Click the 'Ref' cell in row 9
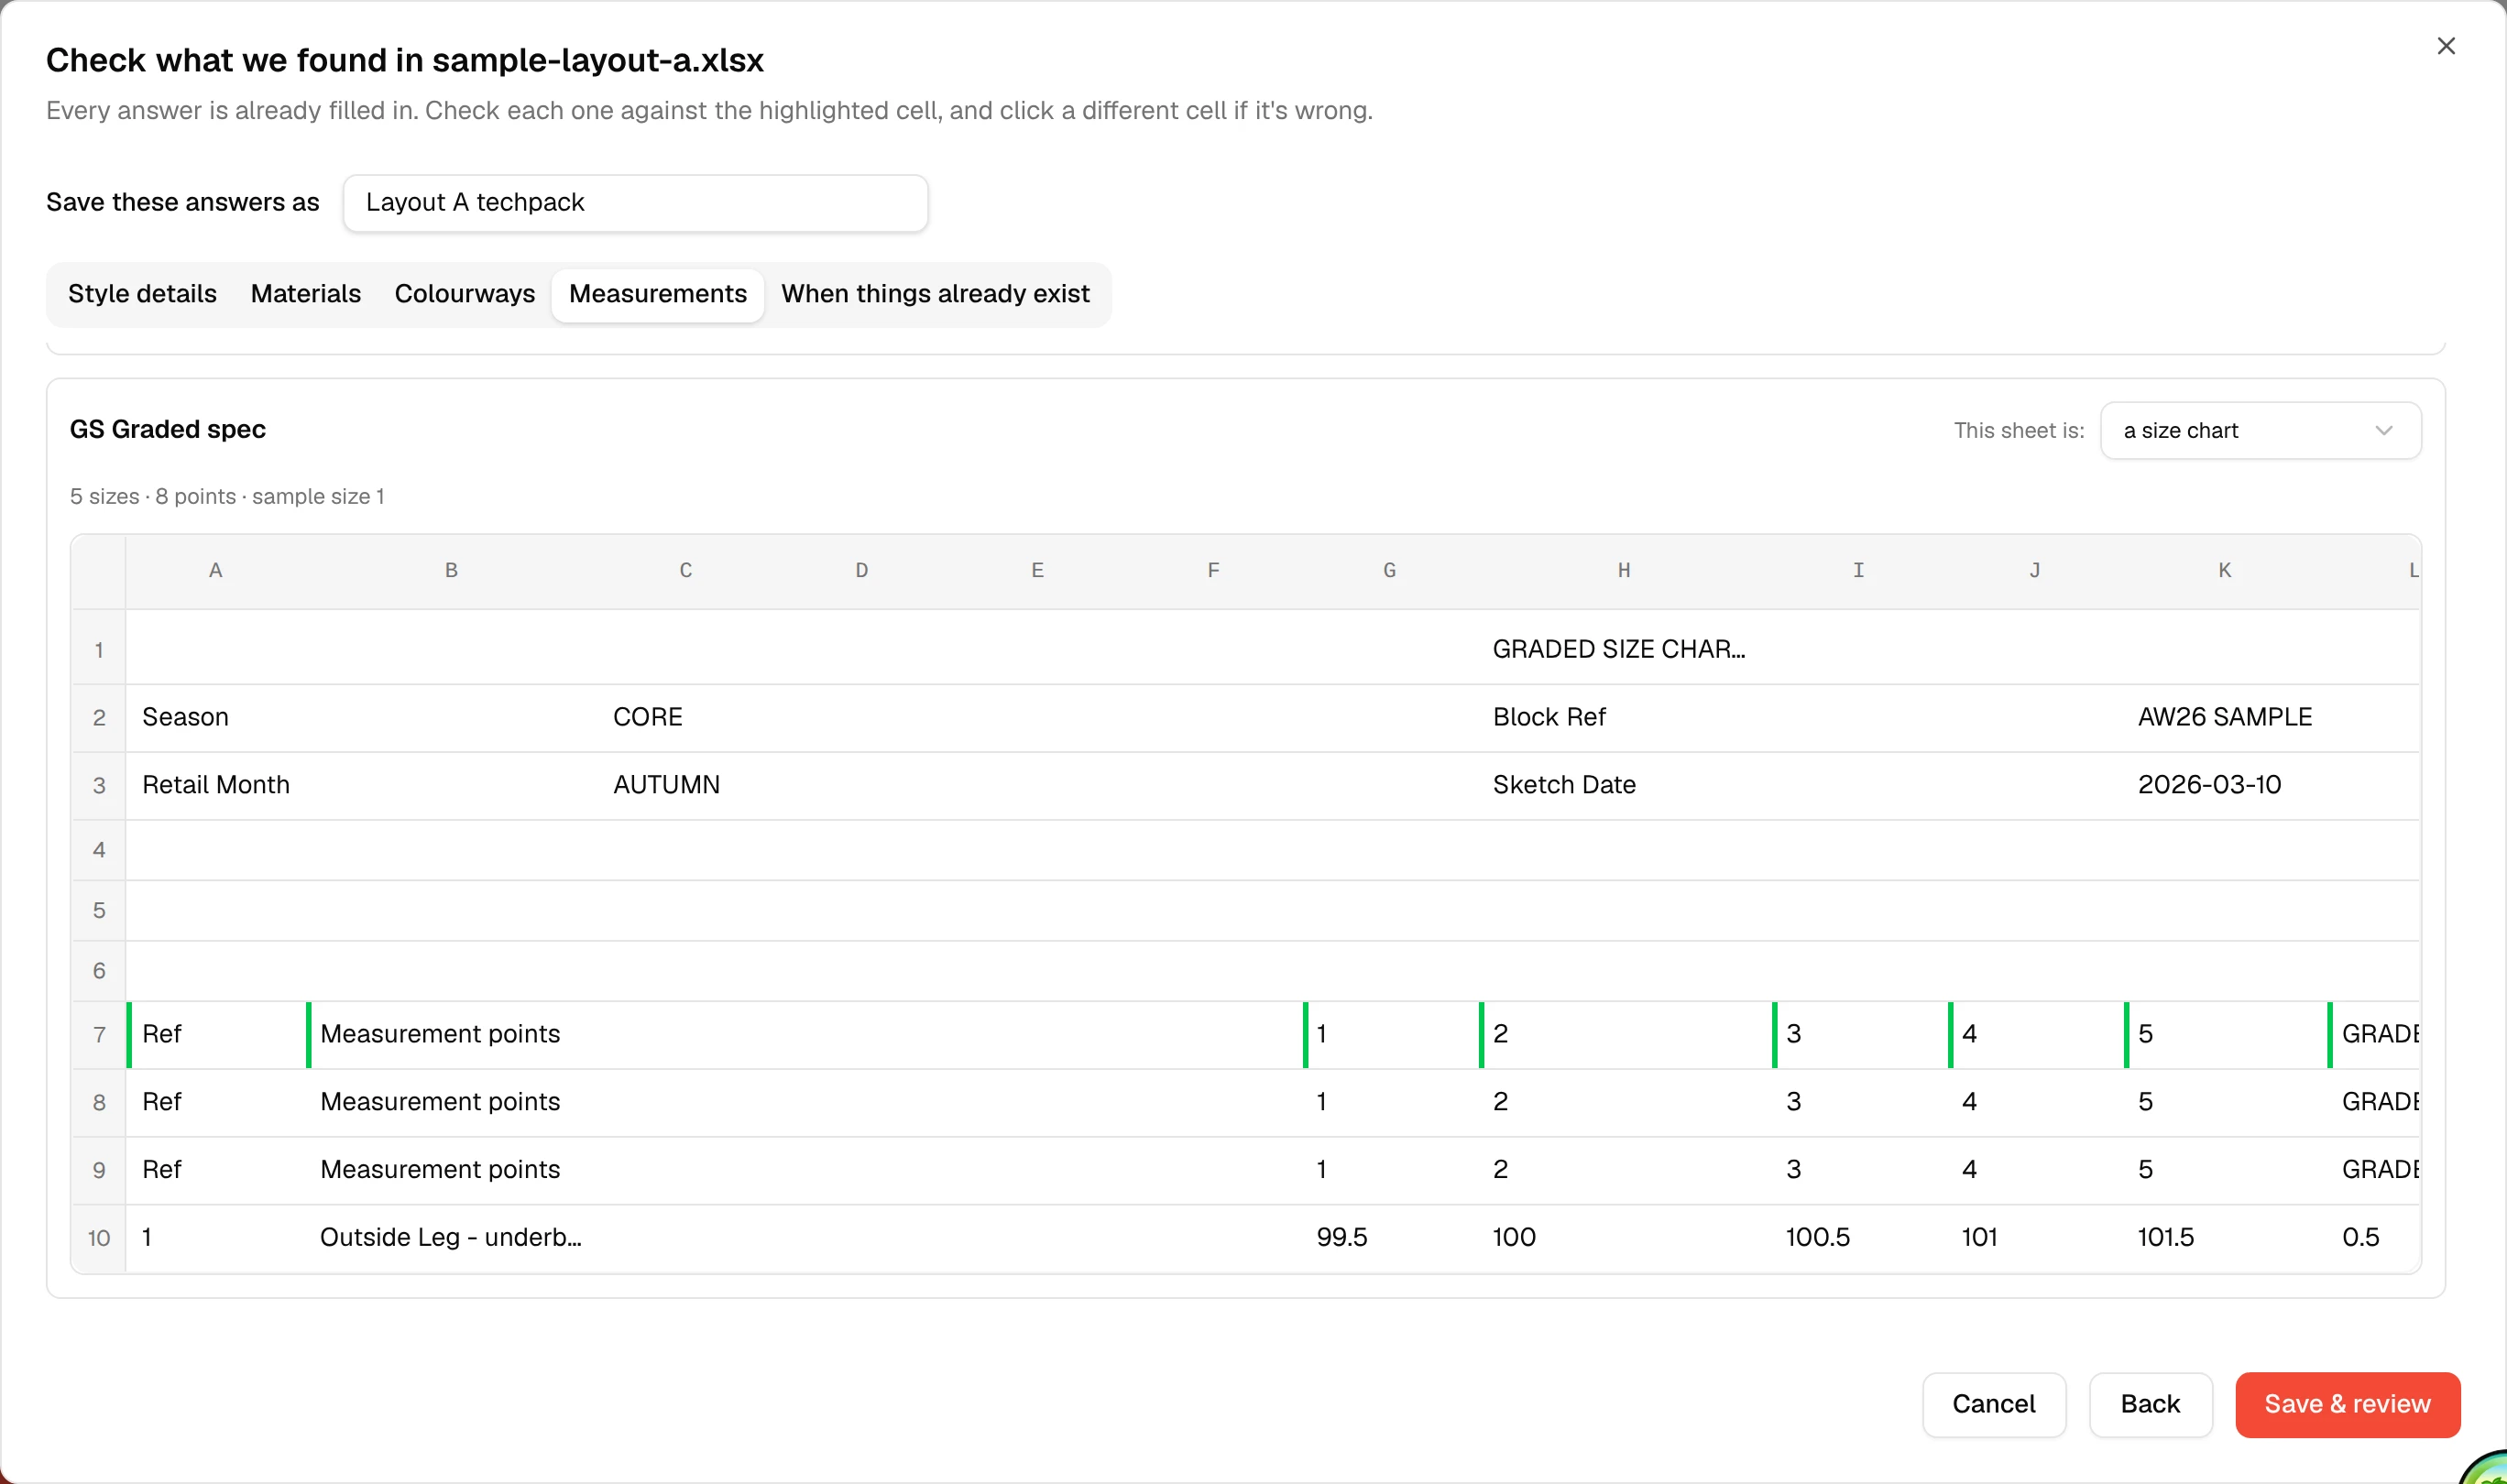Screen dimensions: 2507x1484 (216, 1170)
